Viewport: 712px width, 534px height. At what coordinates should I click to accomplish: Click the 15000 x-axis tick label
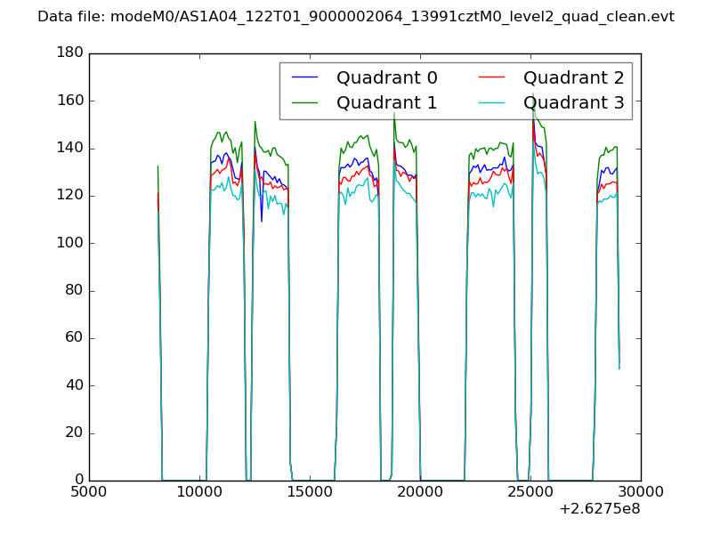310,493
